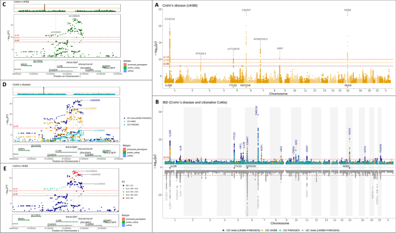The height and width of the screenshot is (233, 396).
Task: Click the red processed_pseudogene swatch in panel E legend
Action: click(124, 219)
